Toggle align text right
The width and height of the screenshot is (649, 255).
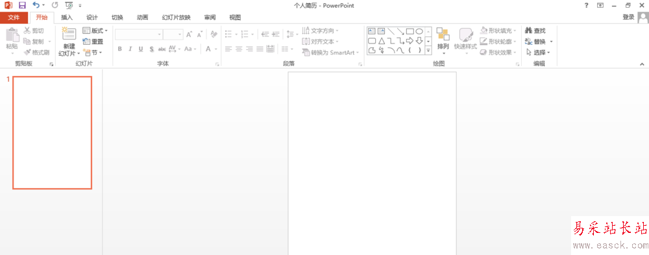[x=249, y=49]
